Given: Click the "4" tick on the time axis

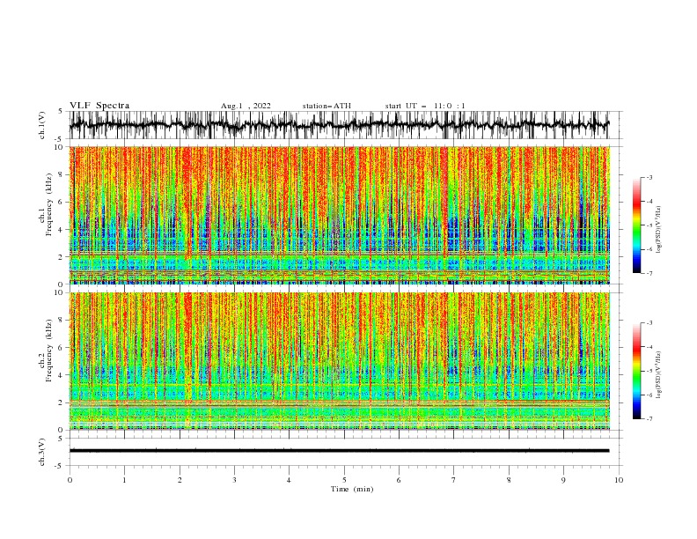Looking at the screenshot, I should (289, 480).
